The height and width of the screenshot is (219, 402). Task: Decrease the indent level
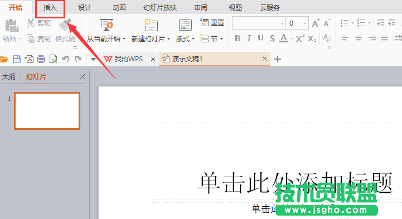coord(380,23)
